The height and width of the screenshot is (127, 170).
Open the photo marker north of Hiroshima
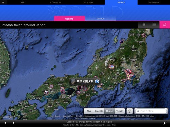point(51,86)
